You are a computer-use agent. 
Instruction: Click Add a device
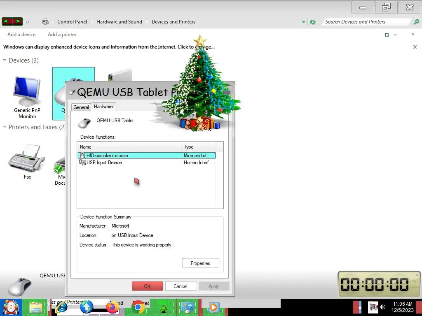tap(21, 35)
